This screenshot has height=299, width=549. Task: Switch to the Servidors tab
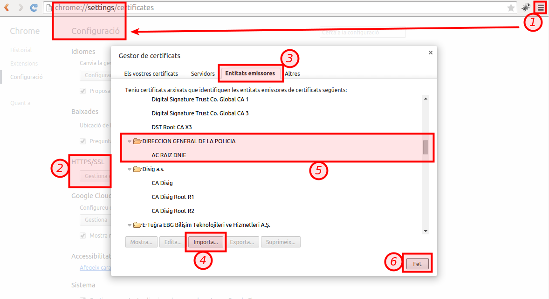point(203,73)
